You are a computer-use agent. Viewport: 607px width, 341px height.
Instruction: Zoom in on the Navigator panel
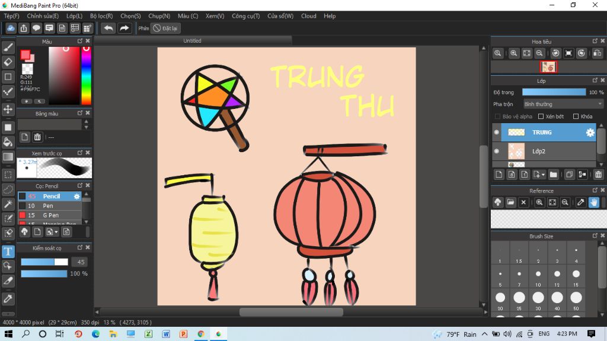(514, 53)
